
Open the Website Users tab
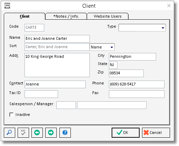[107, 16]
